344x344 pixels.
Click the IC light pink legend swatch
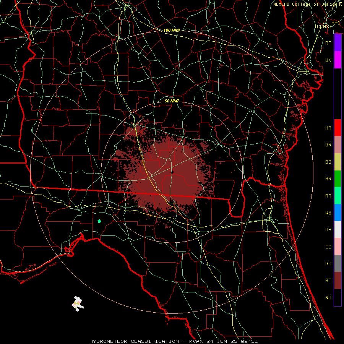pos(338,247)
